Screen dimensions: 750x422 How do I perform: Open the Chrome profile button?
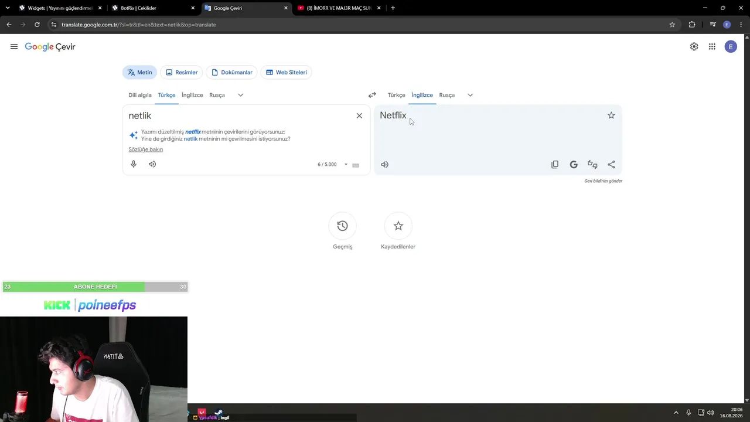tap(727, 25)
